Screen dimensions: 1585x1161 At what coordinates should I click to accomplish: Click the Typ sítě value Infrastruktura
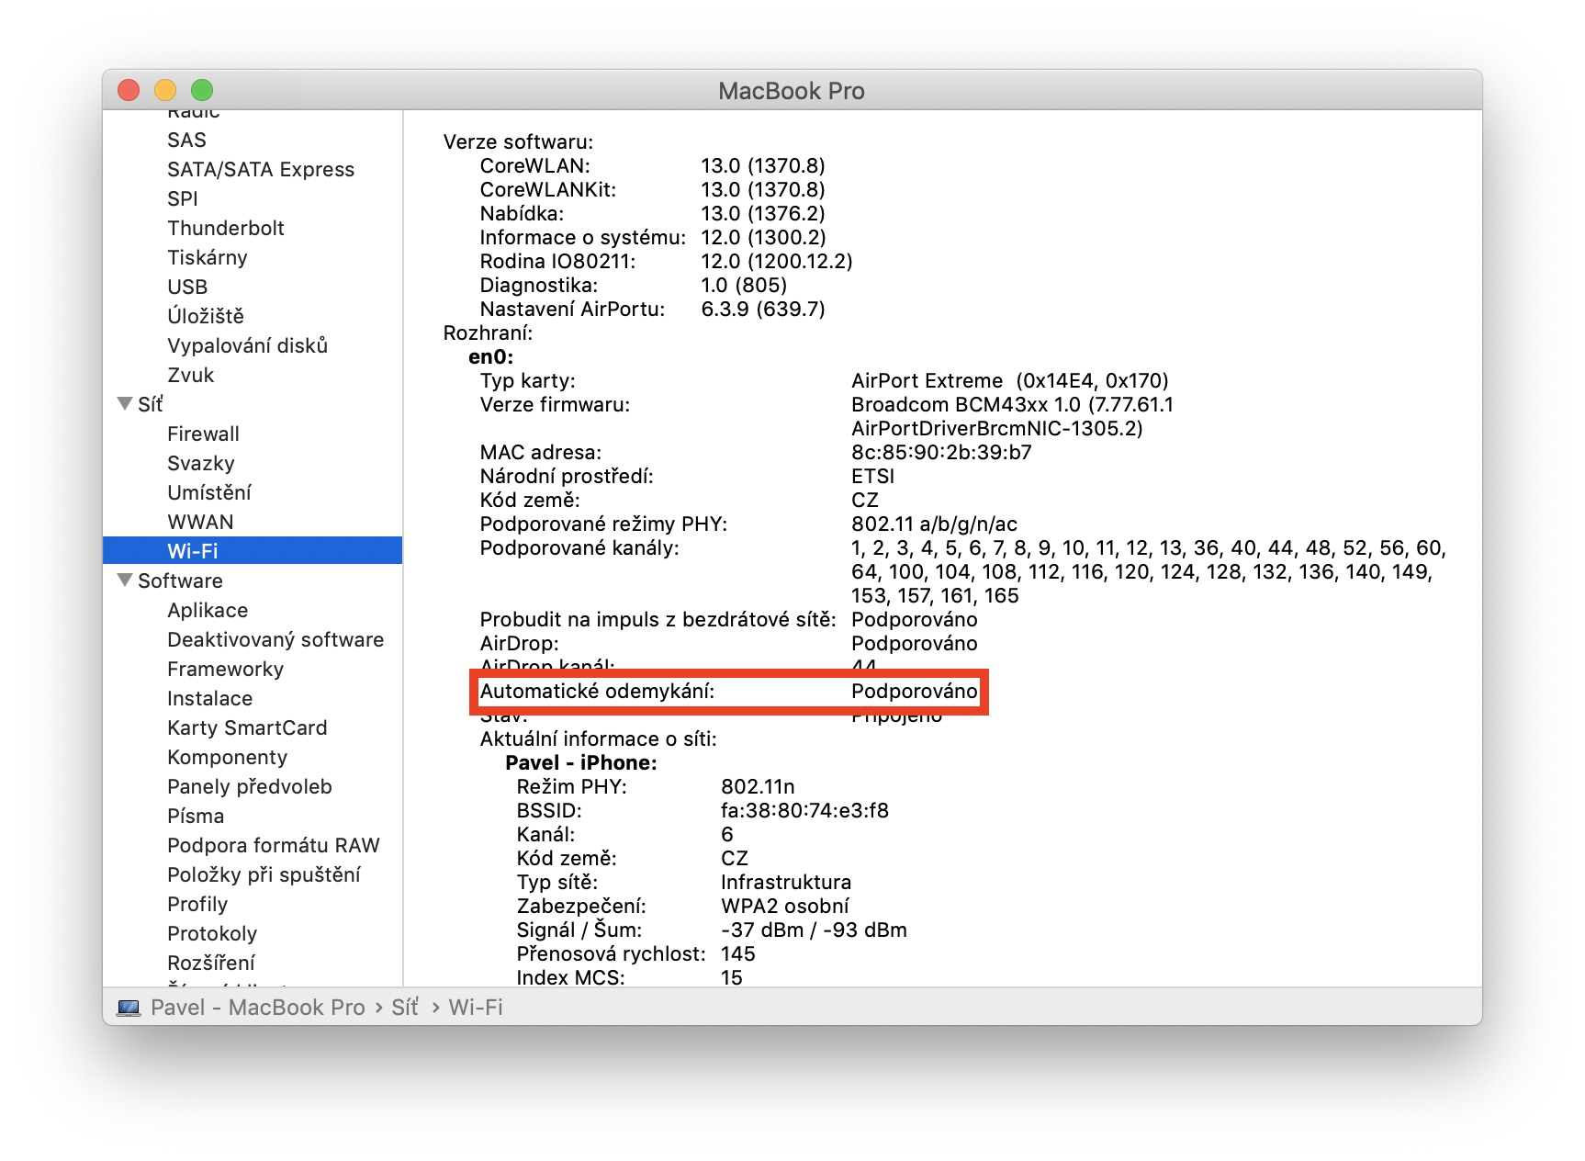786,882
